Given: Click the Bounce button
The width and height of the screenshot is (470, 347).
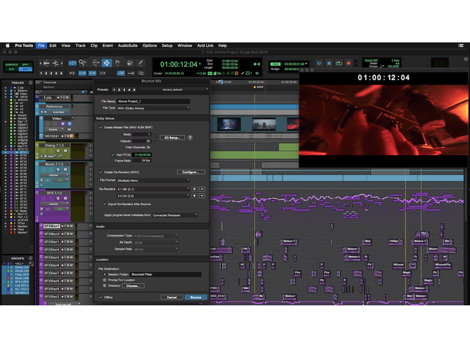Looking at the screenshot, I should (196, 297).
